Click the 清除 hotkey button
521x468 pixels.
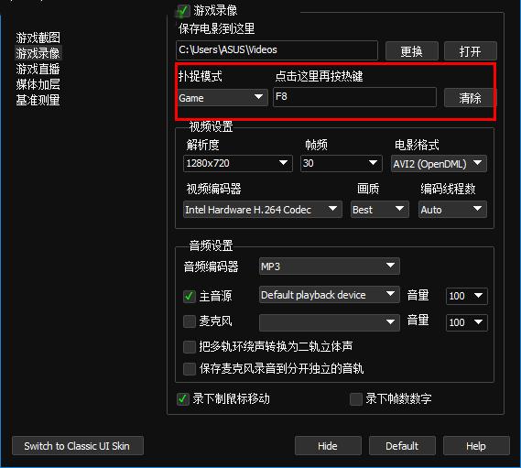click(470, 98)
